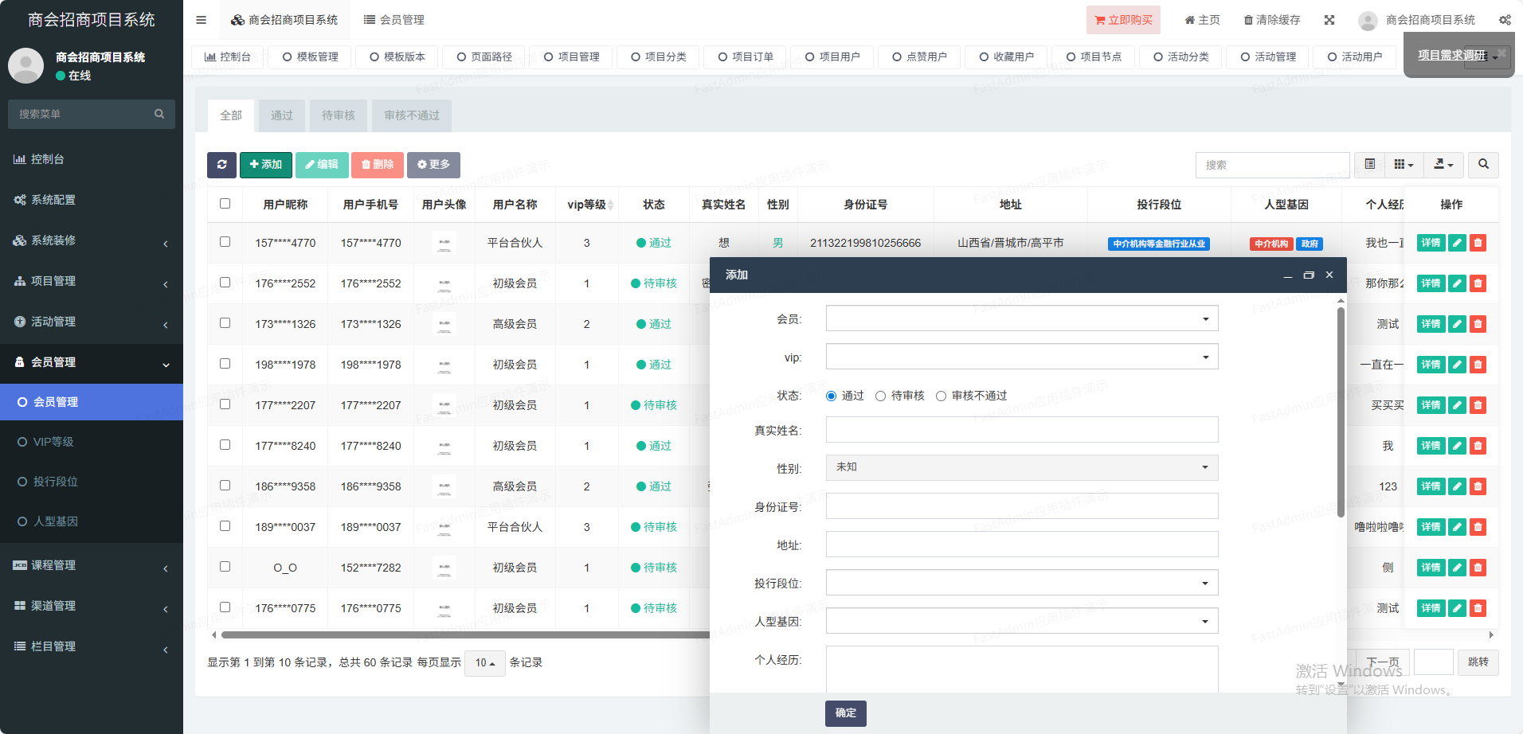Viewport: 1523px width, 734px height.
Task: Click the fullscreen icon in top bar
Action: point(1329,20)
